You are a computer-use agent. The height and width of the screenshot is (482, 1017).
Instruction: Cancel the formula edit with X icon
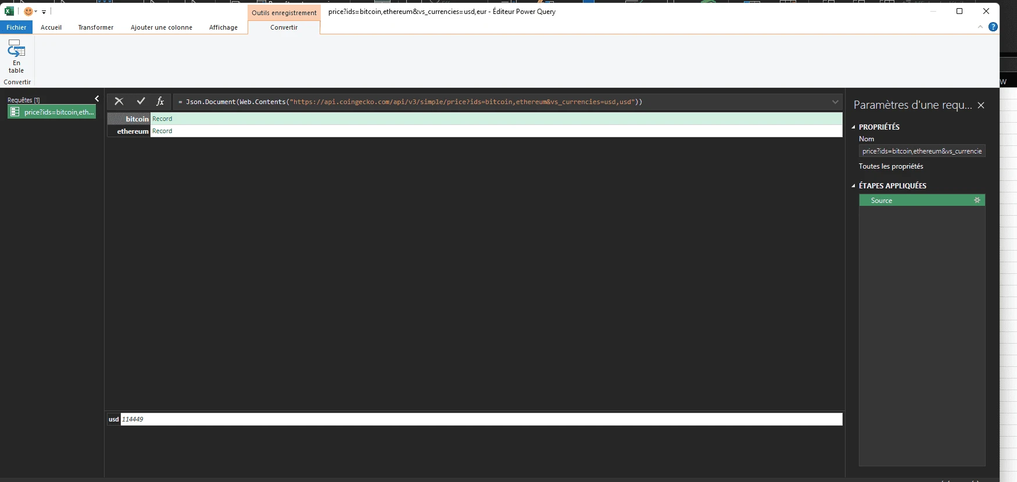coord(119,101)
